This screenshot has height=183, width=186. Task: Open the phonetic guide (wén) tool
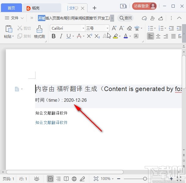tap(137, 28)
